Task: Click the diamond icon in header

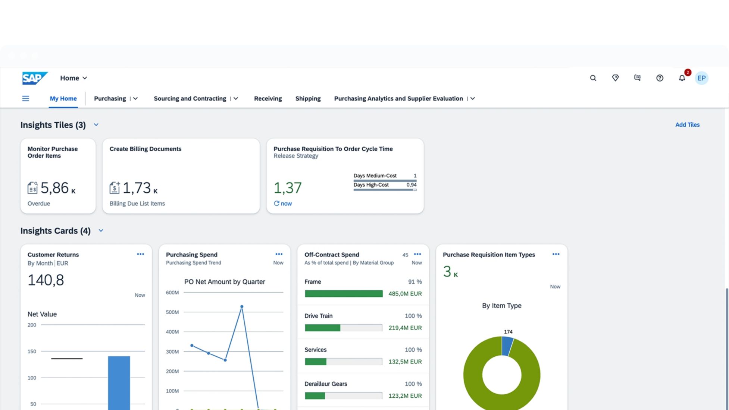Action: 615,78
